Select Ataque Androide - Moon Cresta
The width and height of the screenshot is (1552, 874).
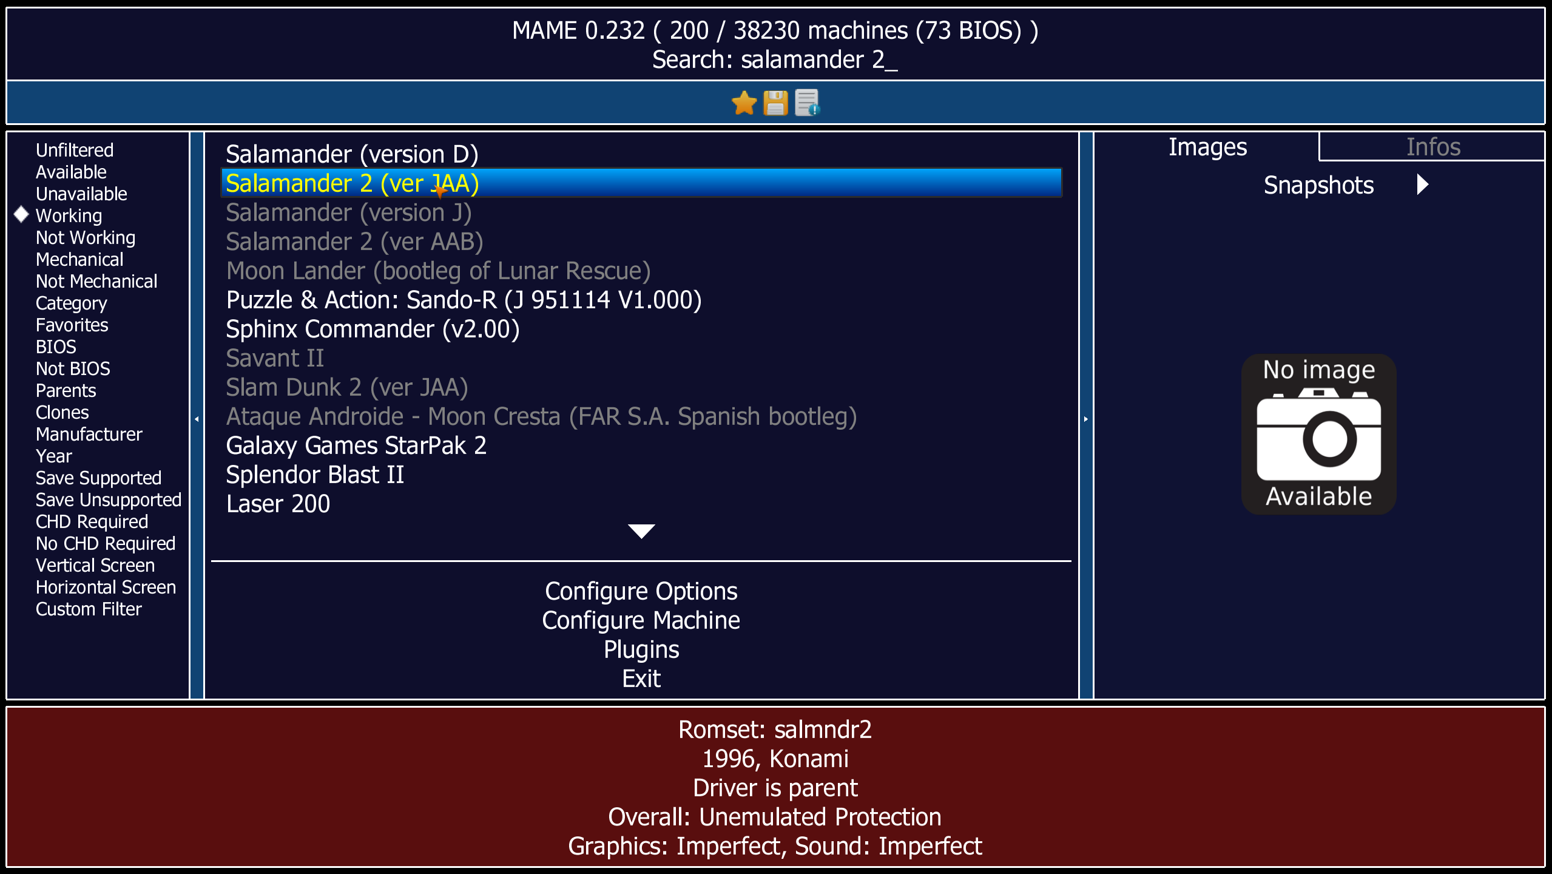(641, 416)
